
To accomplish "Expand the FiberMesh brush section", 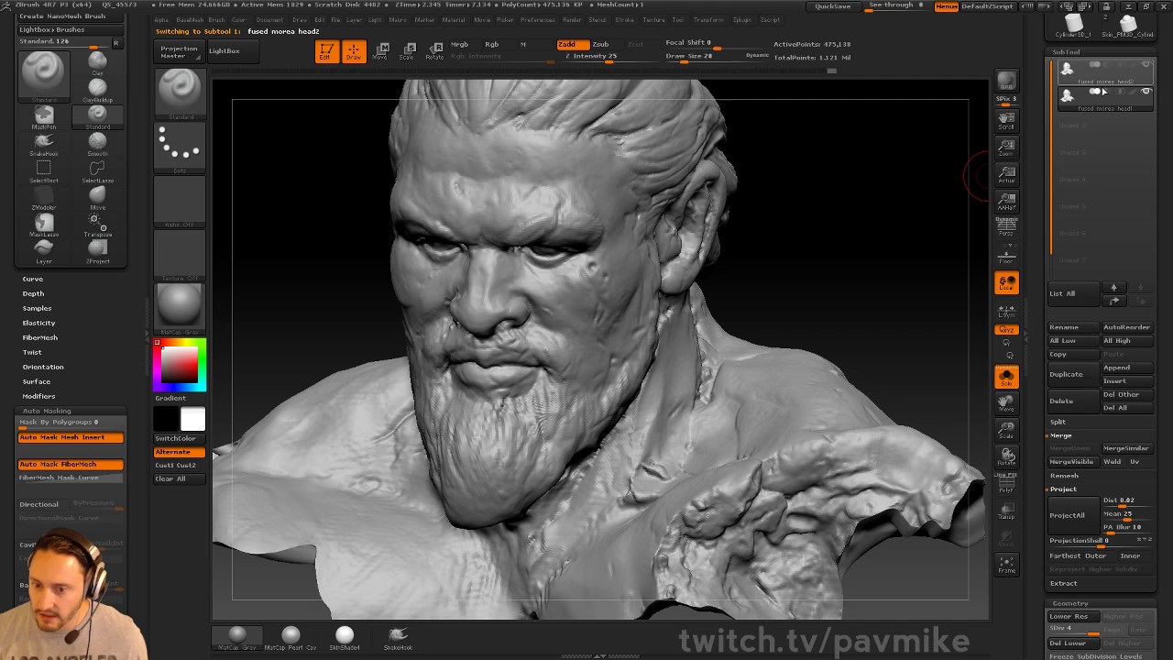I will [40, 337].
